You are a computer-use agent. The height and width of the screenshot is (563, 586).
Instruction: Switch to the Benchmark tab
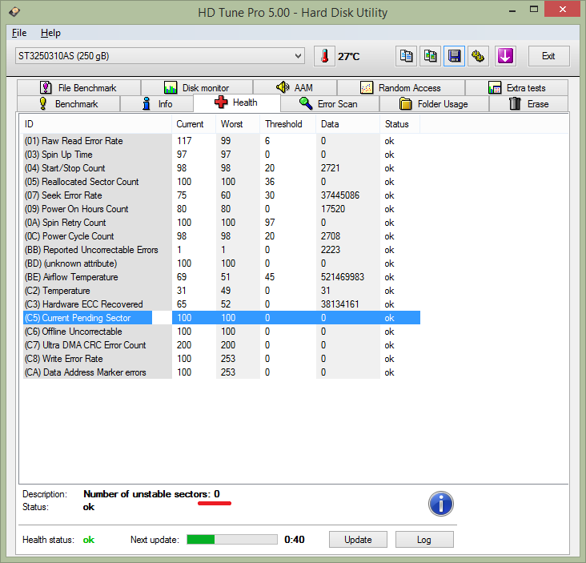[68, 104]
